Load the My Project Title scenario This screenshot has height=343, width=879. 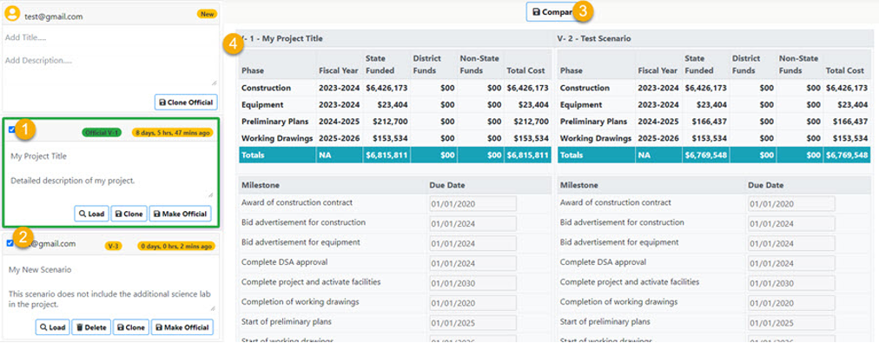(91, 214)
